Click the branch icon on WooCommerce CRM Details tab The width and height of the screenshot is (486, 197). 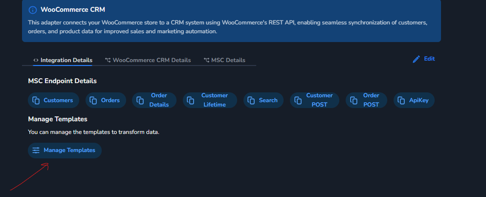click(x=108, y=60)
